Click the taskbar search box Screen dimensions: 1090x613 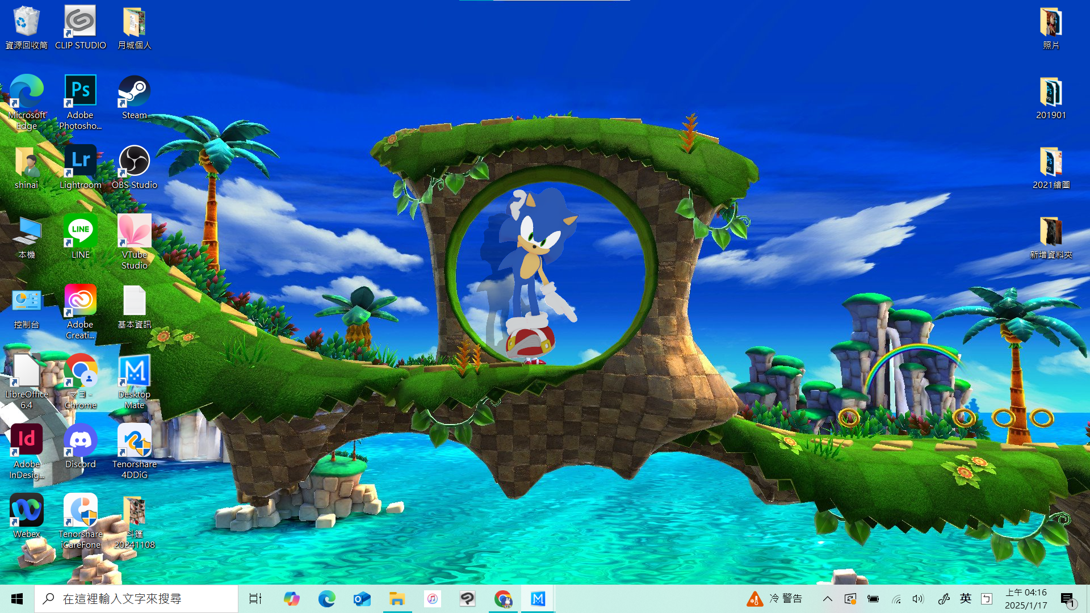[136, 599]
